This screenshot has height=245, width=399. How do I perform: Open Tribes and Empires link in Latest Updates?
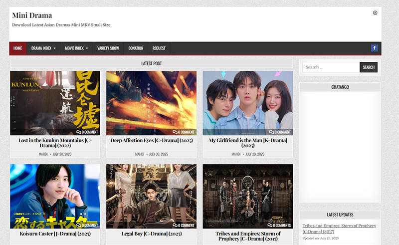[339, 229]
